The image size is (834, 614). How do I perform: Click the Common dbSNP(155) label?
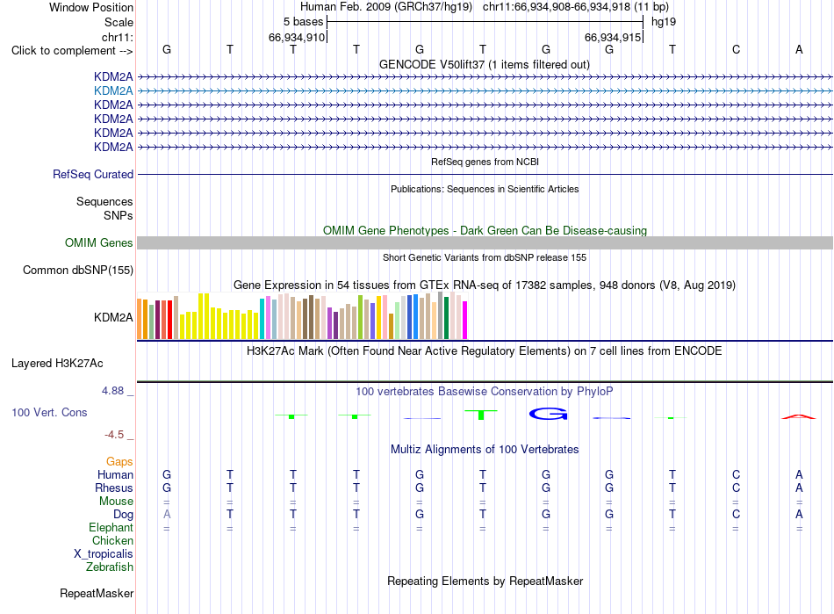point(77,271)
